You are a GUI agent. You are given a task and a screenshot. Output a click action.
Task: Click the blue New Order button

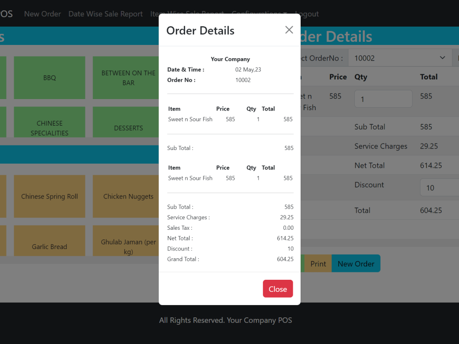pyautogui.click(x=356, y=264)
